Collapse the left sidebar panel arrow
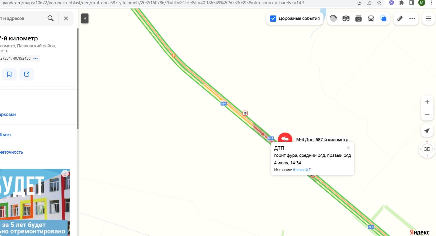Image resolution: width=436 pixels, height=236 pixels. pos(85,18)
